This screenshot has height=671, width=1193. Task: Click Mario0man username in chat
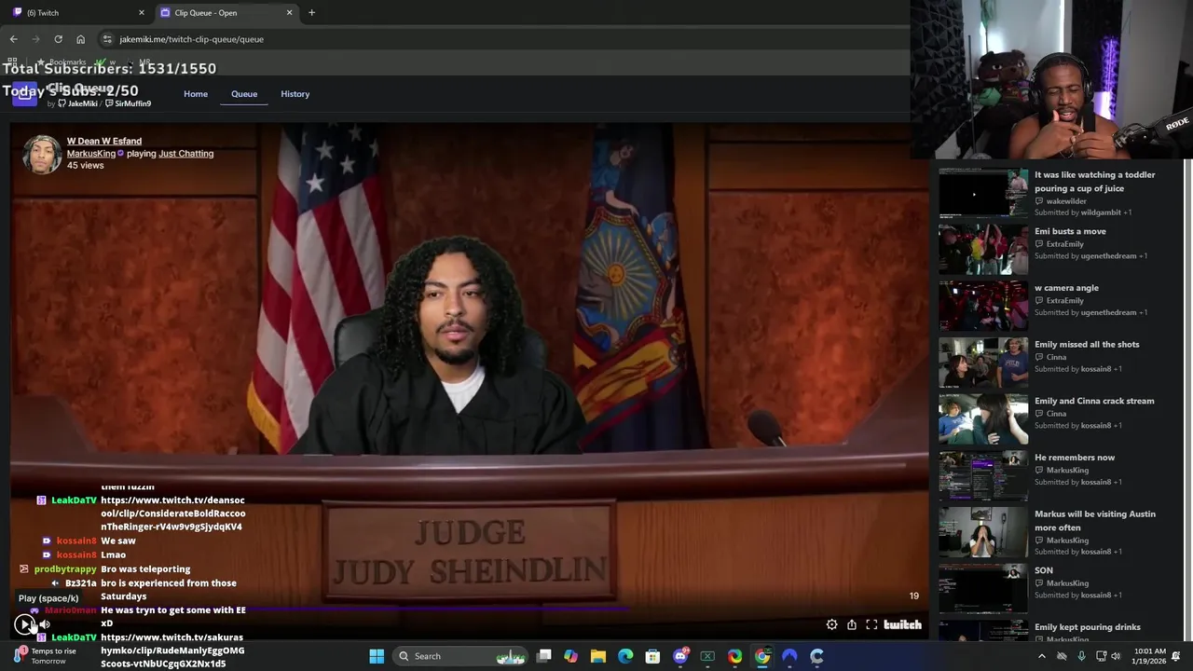70,610
